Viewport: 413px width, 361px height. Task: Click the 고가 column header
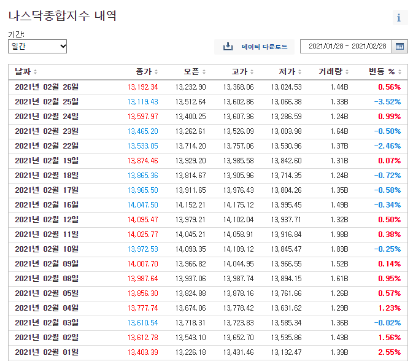point(239,72)
